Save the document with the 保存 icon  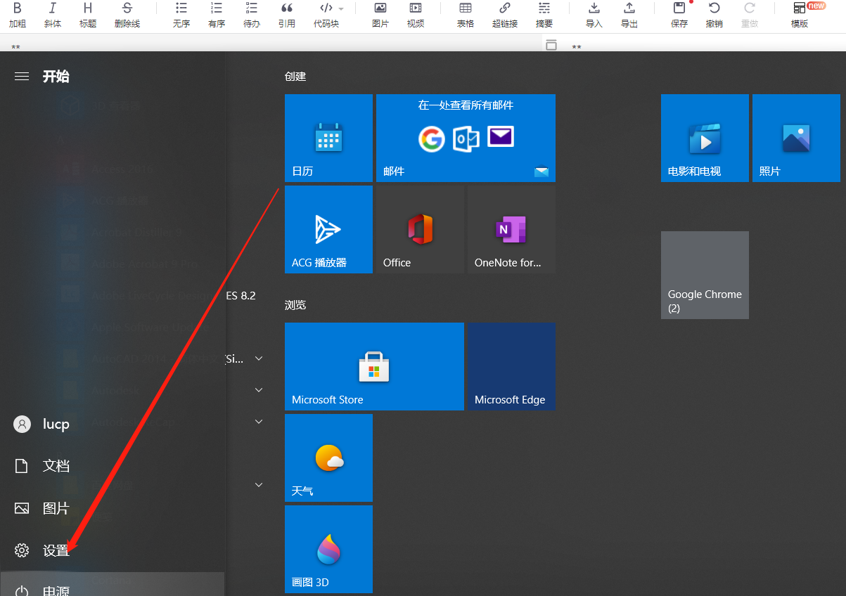click(x=678, y=15)
